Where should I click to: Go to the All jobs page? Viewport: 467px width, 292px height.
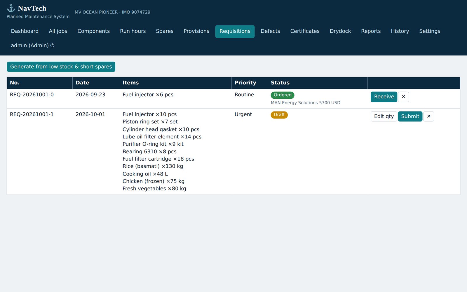point(58,31)
